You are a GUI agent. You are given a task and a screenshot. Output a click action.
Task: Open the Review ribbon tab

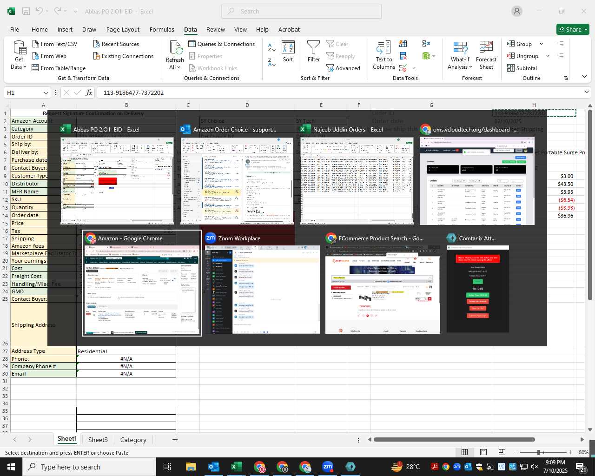(x=216, y=29)
